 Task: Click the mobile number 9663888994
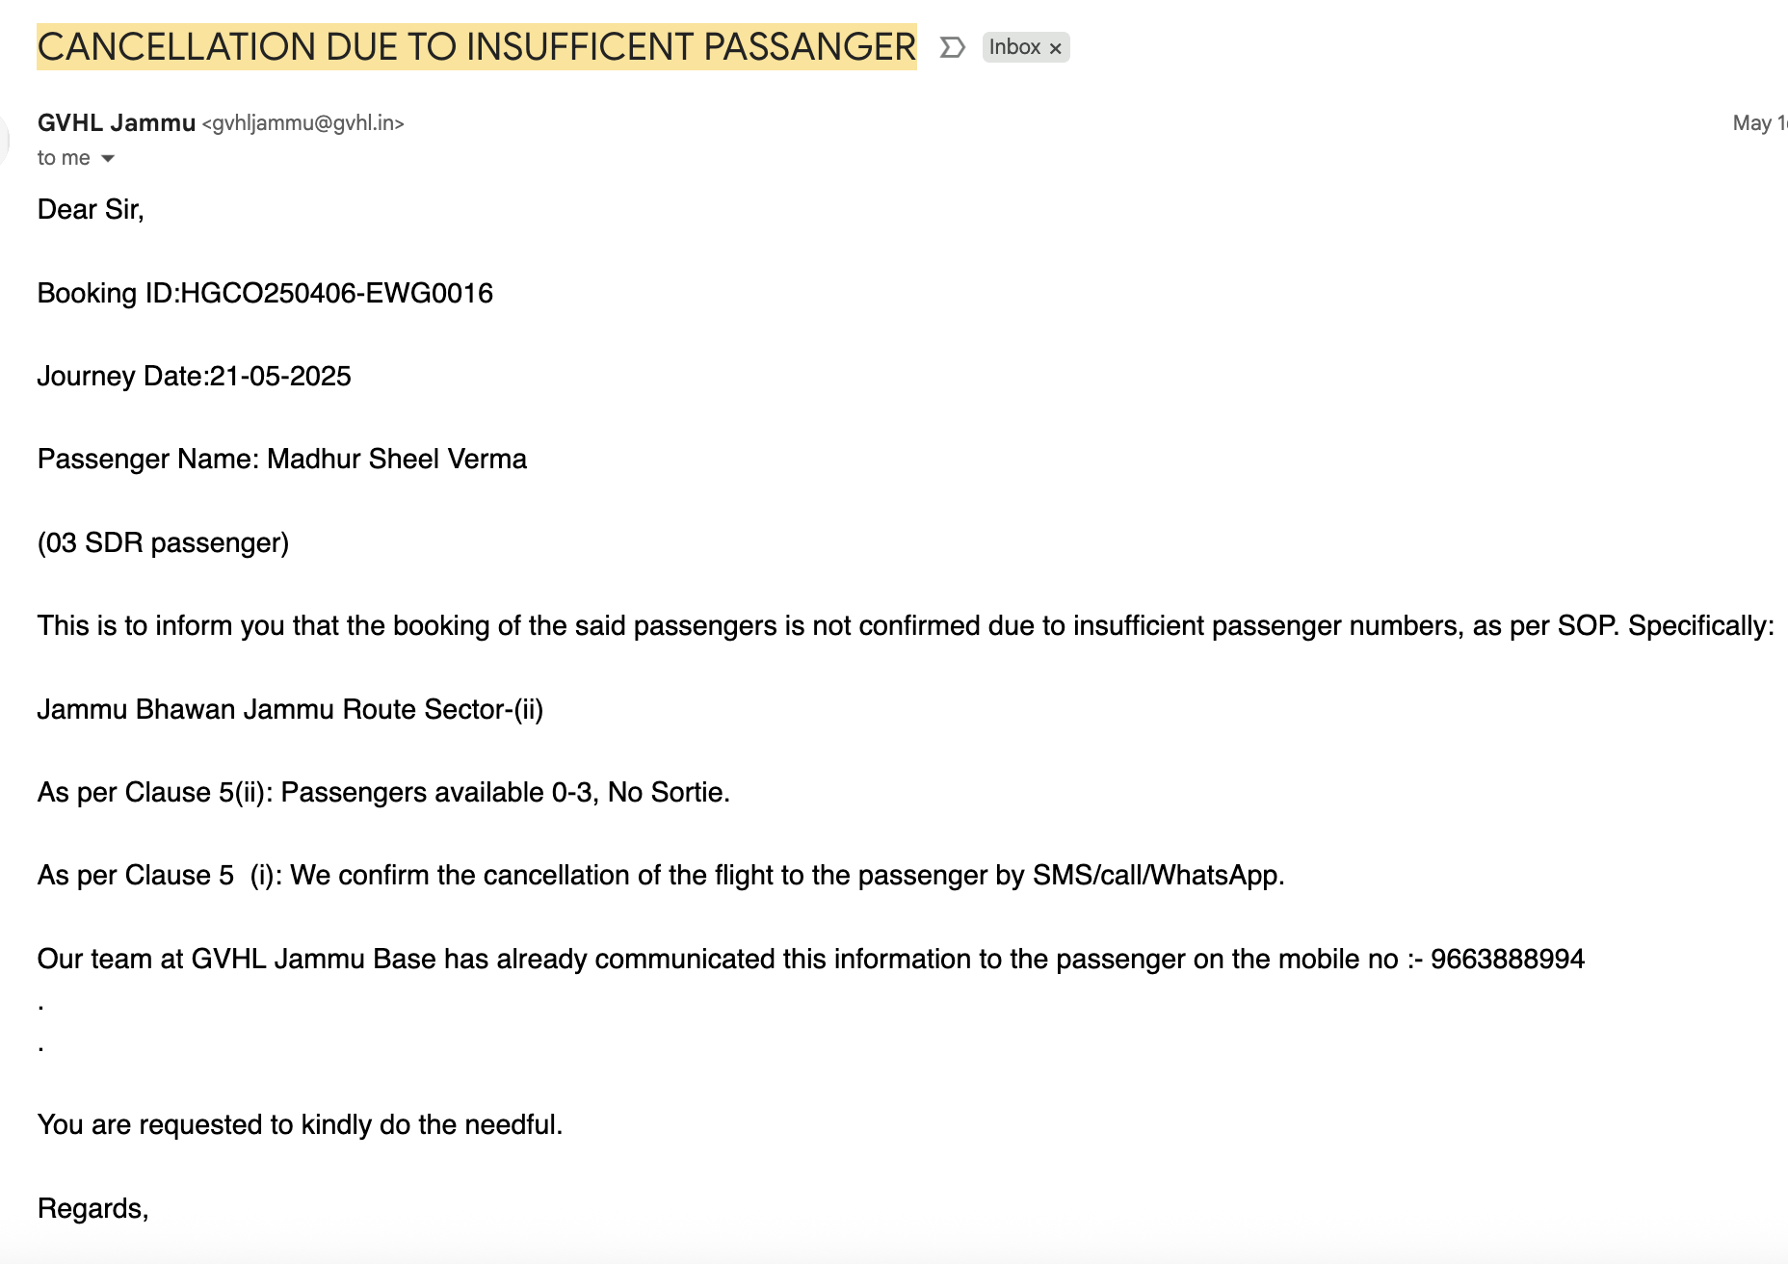1507,960
